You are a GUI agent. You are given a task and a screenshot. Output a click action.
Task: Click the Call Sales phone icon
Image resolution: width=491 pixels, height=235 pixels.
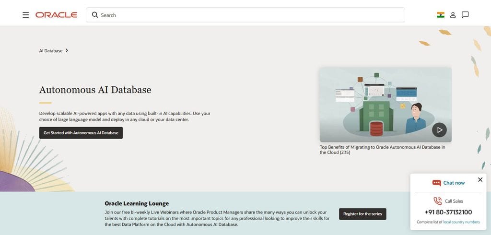[x=437, y=201]
